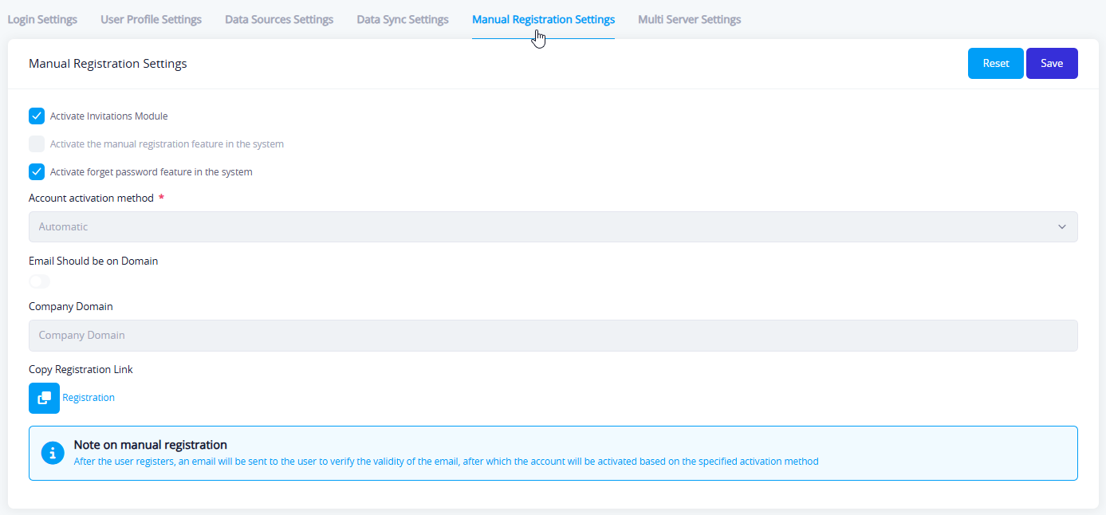Screen dimensions: 1106x515
Task: Click into the Company Domain field
Action: point(552,336)
